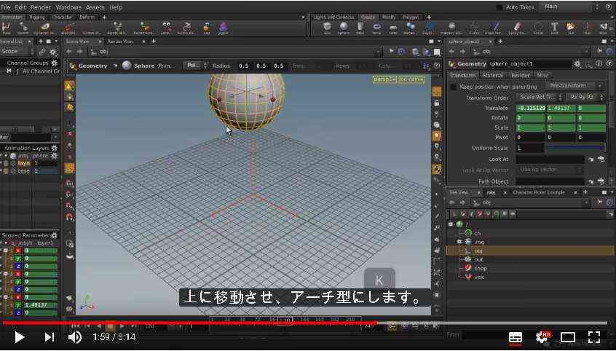Select the Metaball shelf tool
Image resolution: width=616 pixels, height=351 pixels.
[411, 28]
